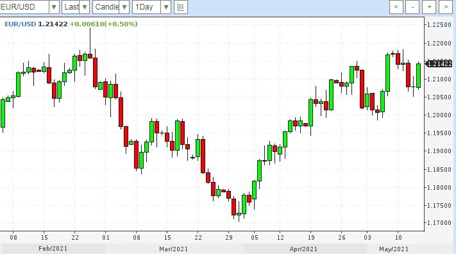Click the EUR/USD label in chart header
Image resolution: width=456 pixels, height=257 pixels.
20,24
